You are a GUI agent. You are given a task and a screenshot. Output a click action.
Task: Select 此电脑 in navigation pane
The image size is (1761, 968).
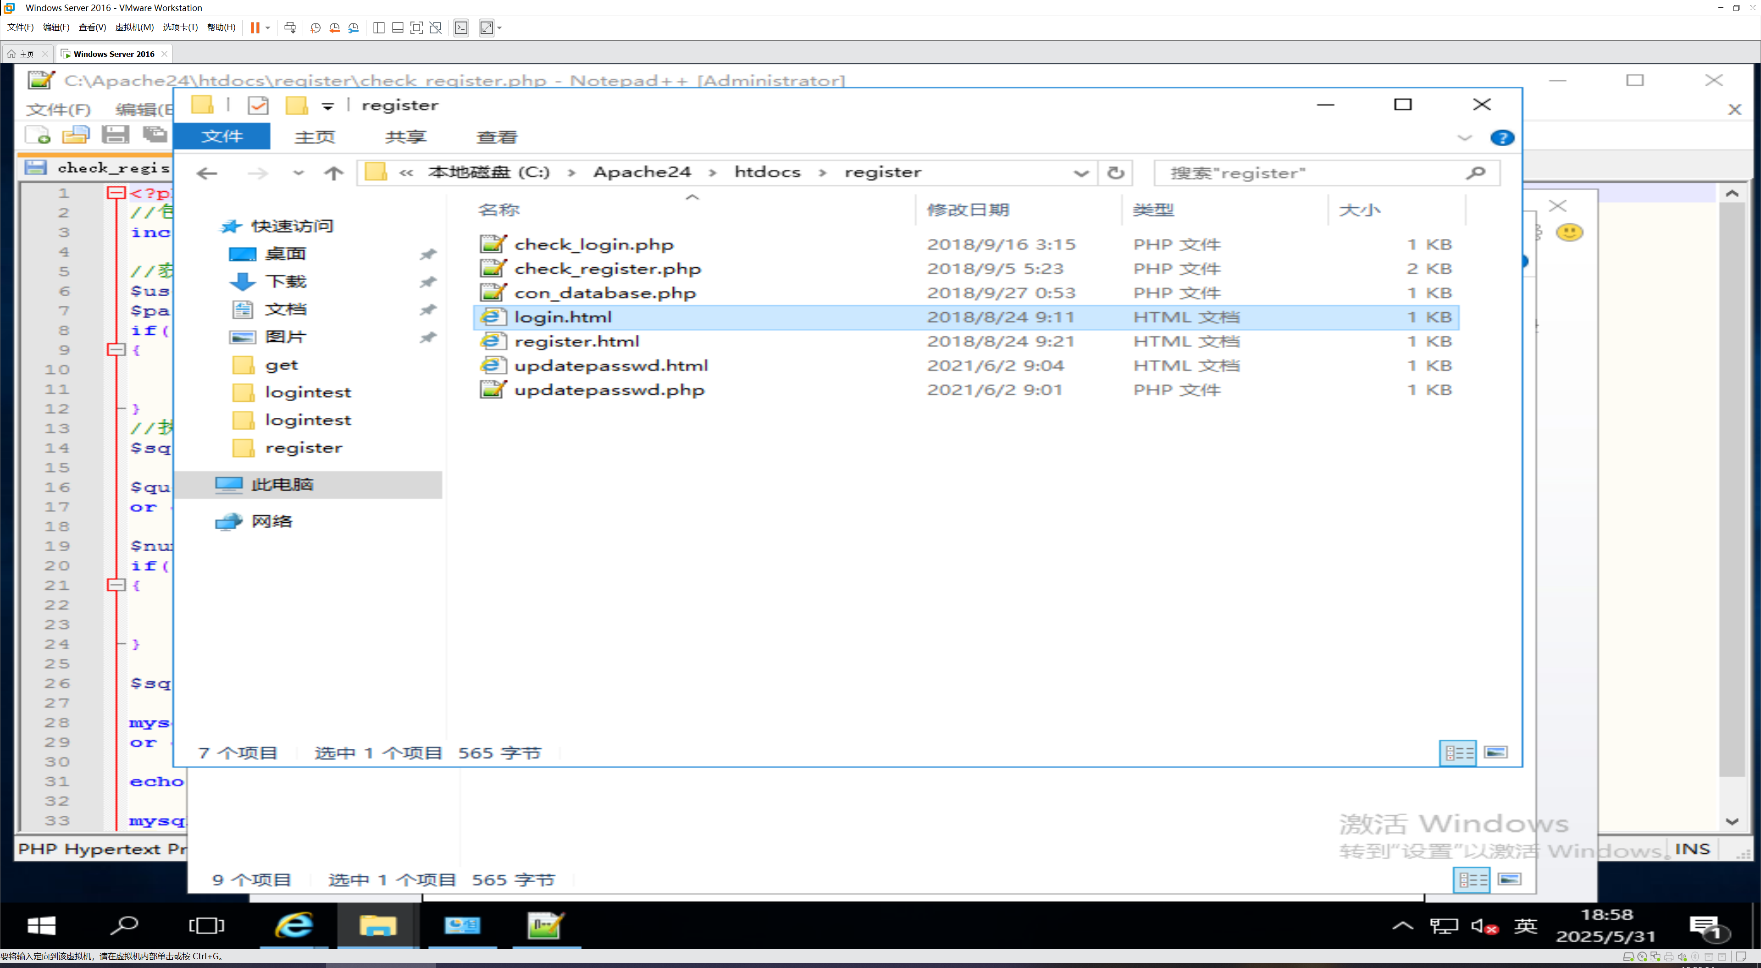point(282,485)
